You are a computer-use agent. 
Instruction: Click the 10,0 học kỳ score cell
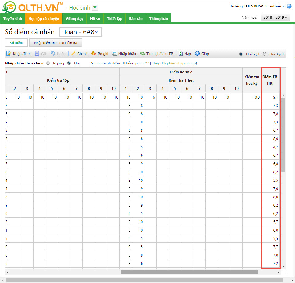pos(252,97)
